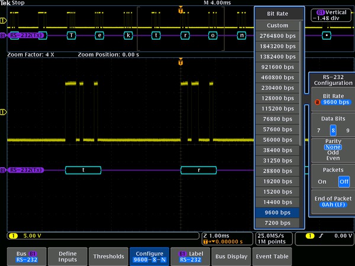Screen dimensions: 355x266
Task: Set Data Bits to 7
Action: point(319,130)
